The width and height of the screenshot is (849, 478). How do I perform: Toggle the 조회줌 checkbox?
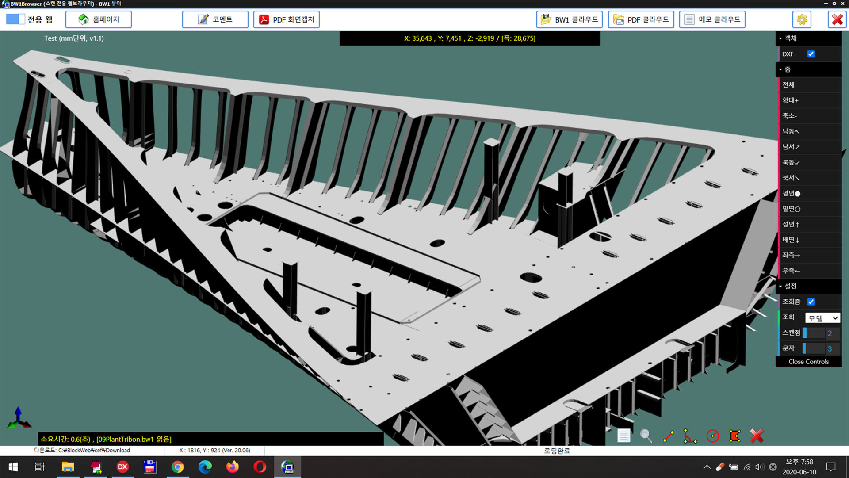coord(811,302)
